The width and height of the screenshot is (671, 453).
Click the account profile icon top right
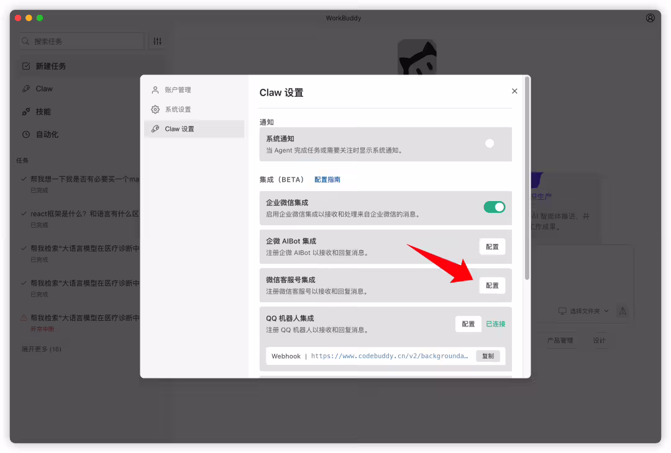[650, 18]
